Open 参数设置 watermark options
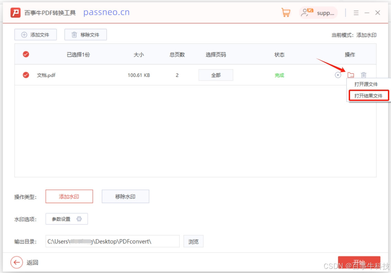Viewport: 391px width, 273px height. point(67,219)
